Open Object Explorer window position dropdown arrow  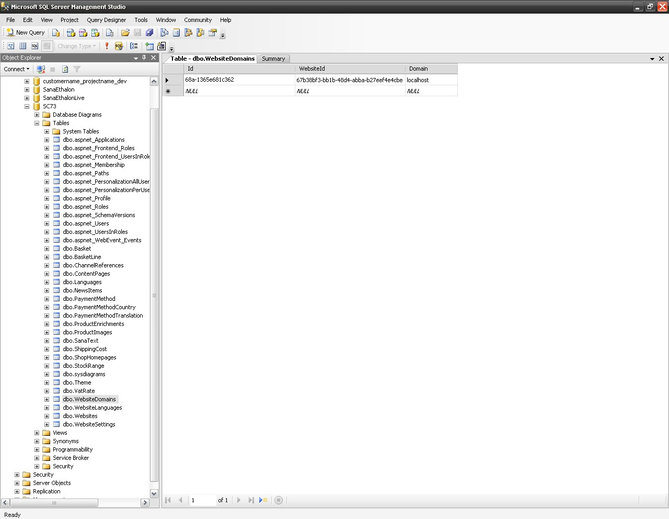coord(136,58)
